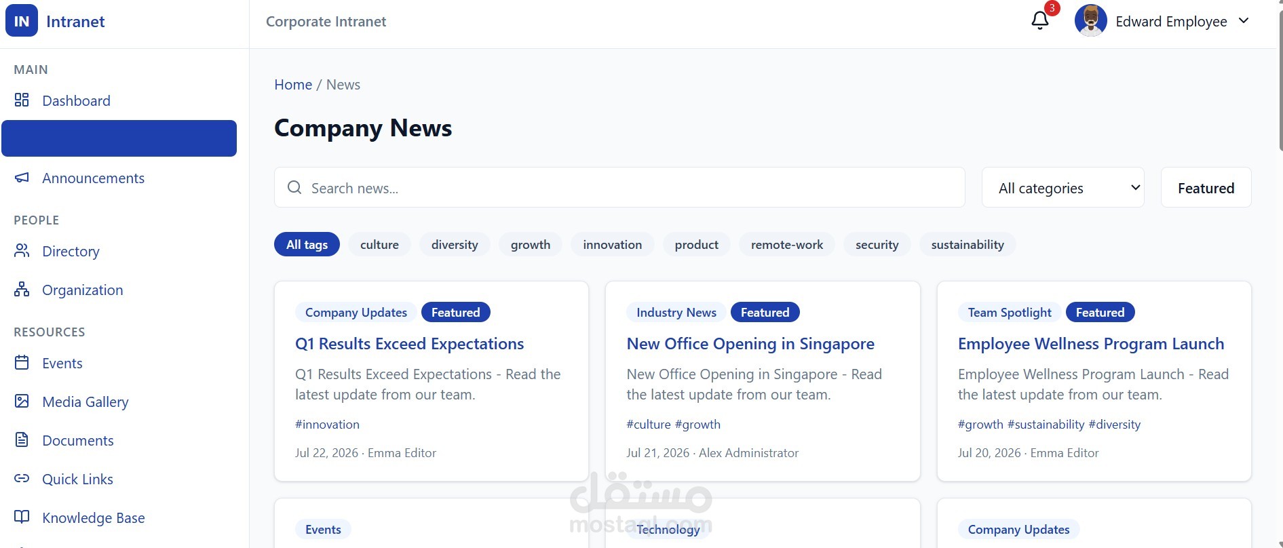Click the Technology category badge

click(668, 530)
